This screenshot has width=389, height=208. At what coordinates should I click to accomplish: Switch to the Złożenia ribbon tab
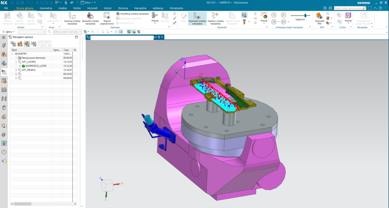tap(123, 8)
